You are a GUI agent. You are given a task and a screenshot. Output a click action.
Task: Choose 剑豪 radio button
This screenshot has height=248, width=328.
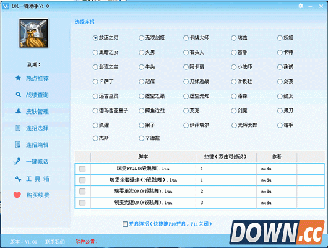[280, 82]
